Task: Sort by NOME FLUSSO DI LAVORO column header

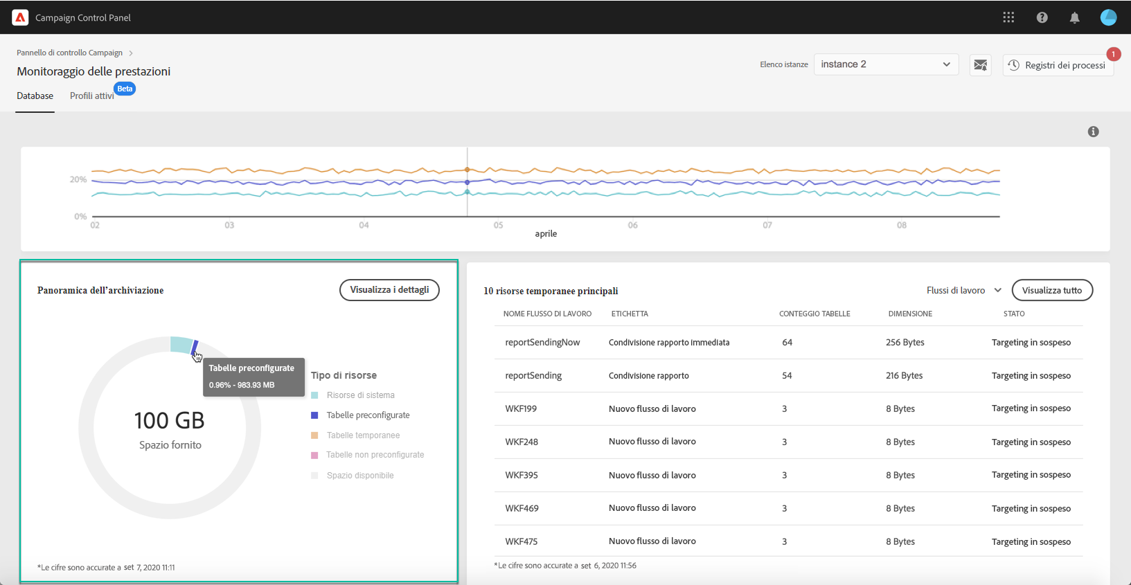Action: [x=547, y=314]
